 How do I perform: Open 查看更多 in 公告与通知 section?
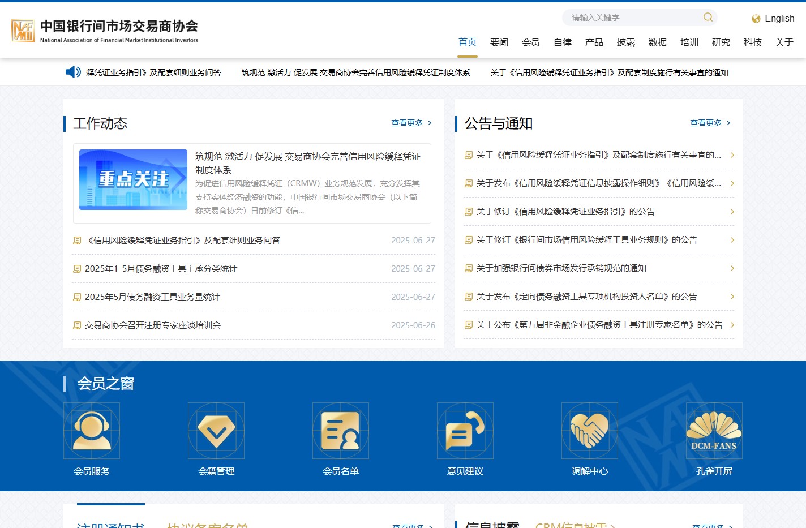[x=710, y=123]
